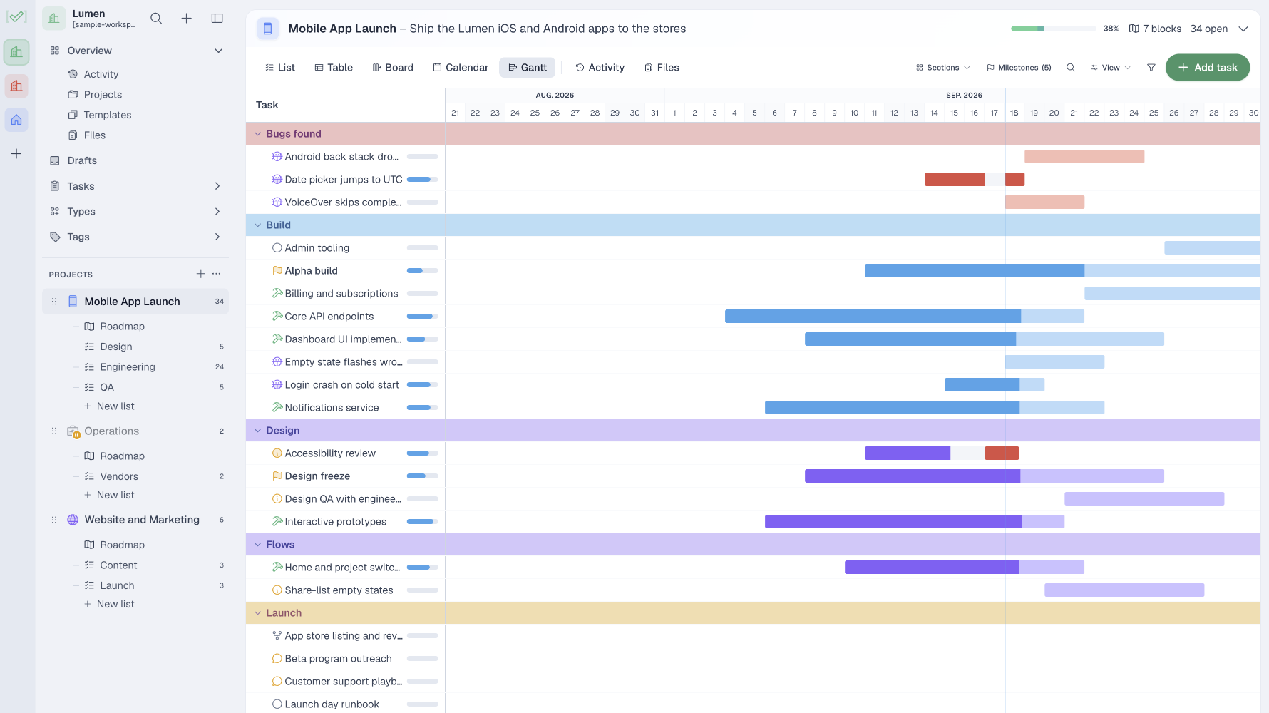Click the search icon in the sidebar header

(156, 19)
